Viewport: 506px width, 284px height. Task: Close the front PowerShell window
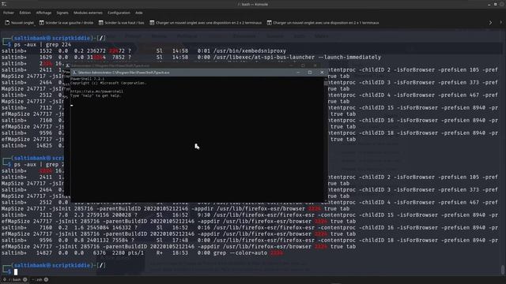pos(322,73)
